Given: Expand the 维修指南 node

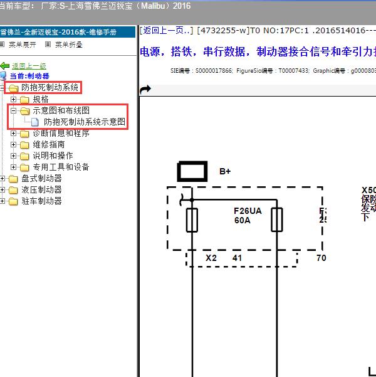Looking at the screenshot, I should tap(13, 144).
